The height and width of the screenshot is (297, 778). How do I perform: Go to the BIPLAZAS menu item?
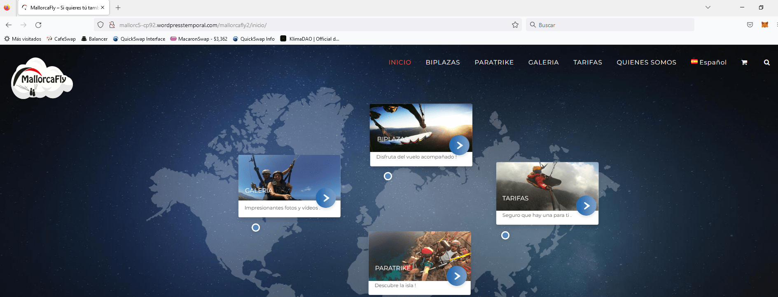(443, 62)
